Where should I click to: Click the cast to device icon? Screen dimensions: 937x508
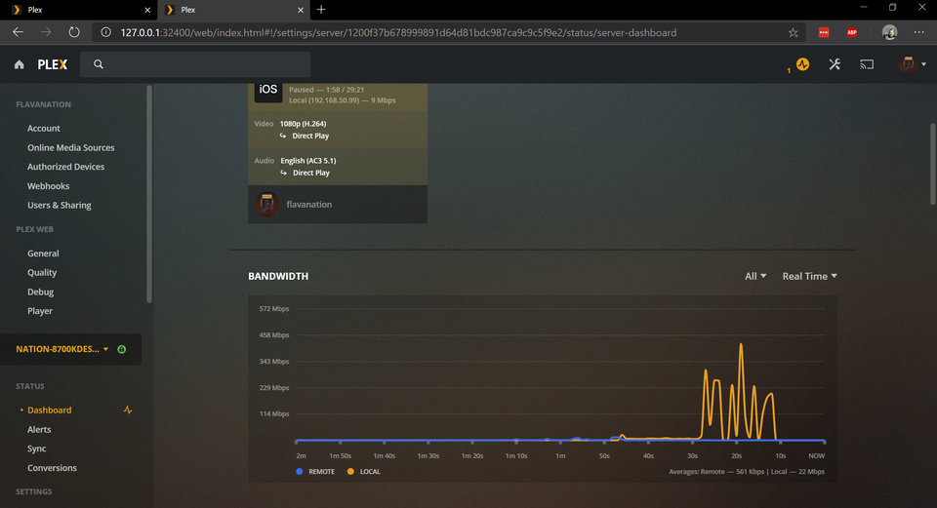click(867, 64)
